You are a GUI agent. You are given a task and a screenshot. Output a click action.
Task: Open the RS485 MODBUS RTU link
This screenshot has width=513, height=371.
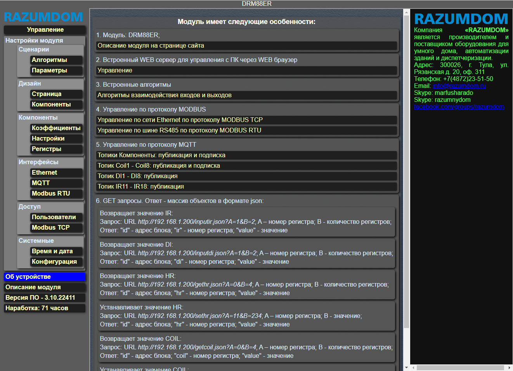(x=246, y=131)
